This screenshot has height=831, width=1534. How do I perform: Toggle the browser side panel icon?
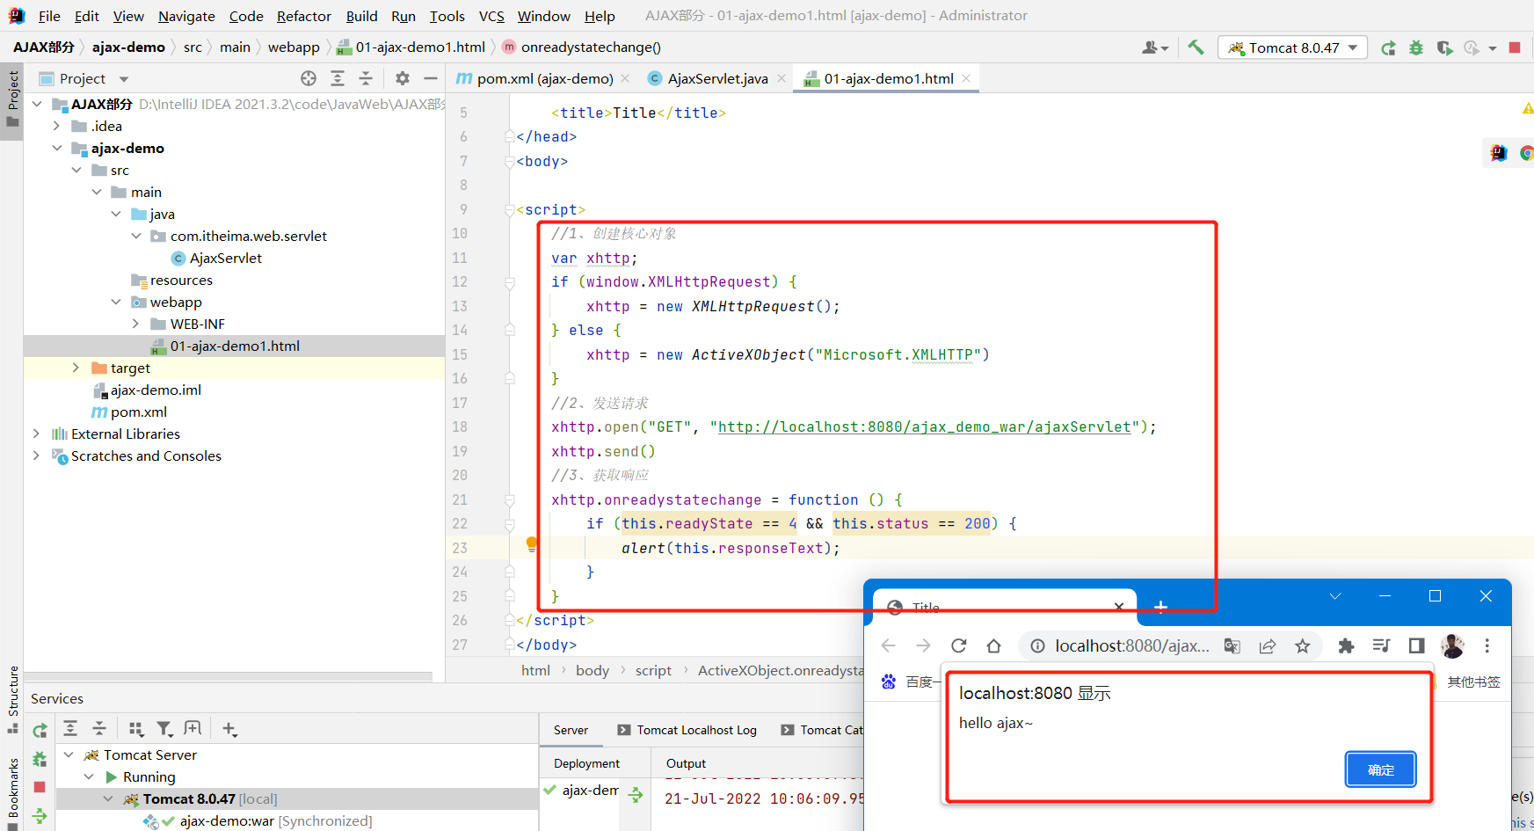(x=1416, y=646)
